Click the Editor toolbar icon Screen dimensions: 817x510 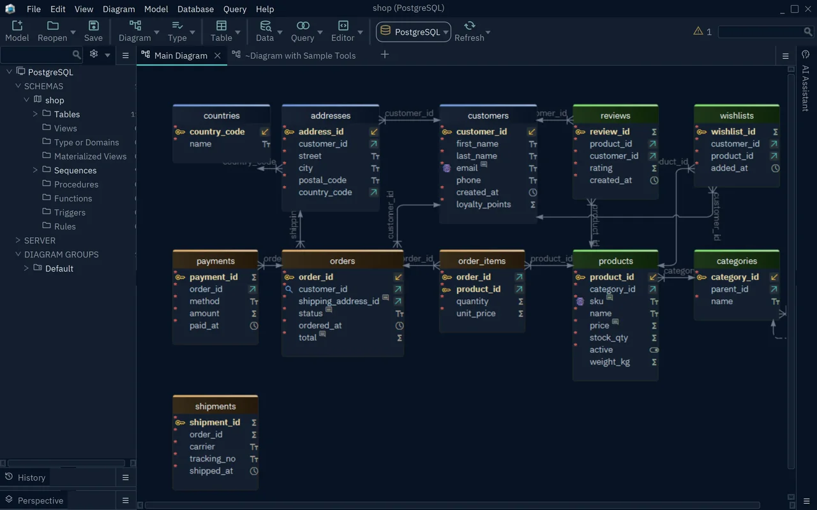(x=343, y=25)
